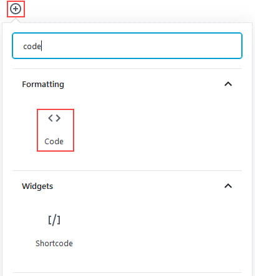Select the Code block angle-brackets icon
The width and height of the screenshot is (255, 276).
coord(54,118)
